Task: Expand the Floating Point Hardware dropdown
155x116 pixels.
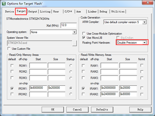Action: click(144, 43)
